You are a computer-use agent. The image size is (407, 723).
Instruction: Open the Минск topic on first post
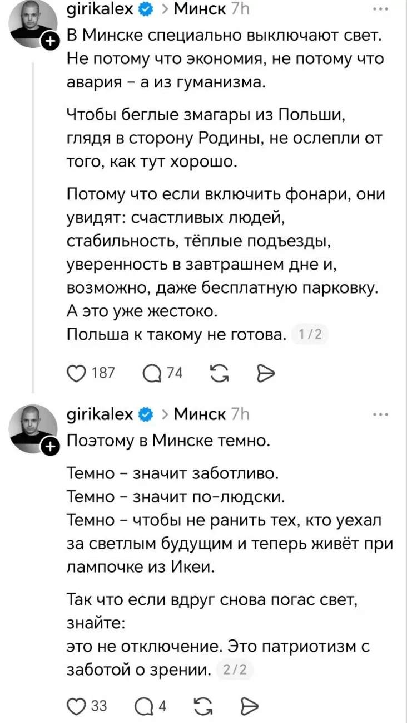[199, 9]
